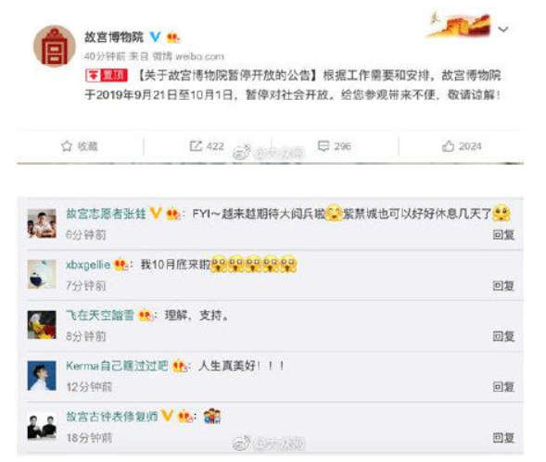Like the post via thumbs-up 2024

448,146
